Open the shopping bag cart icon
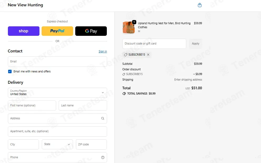261x163 pixels. (x=200, y=5)
